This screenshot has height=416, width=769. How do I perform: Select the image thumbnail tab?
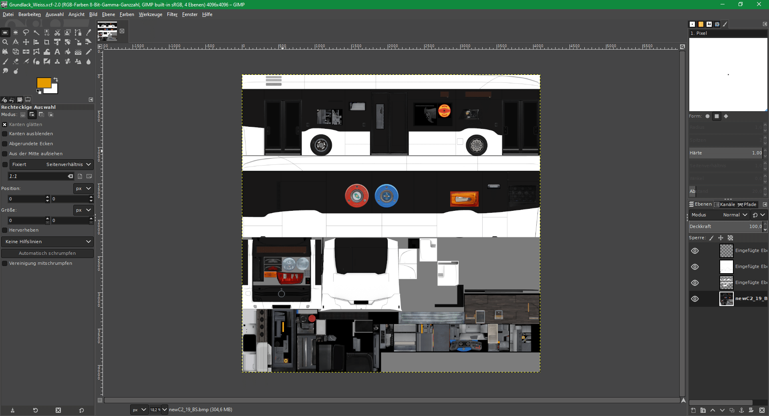tap(108, 32)
